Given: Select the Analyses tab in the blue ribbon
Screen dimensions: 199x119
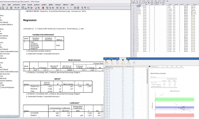Looking at the screenshot, I should (123, 59).
